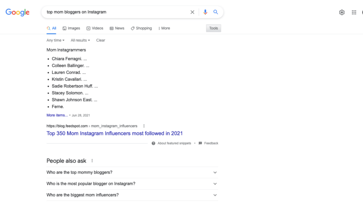The height and width of the screenshot is (204, 363).
Task: Click the Tools button
Action: click(213, 28)
